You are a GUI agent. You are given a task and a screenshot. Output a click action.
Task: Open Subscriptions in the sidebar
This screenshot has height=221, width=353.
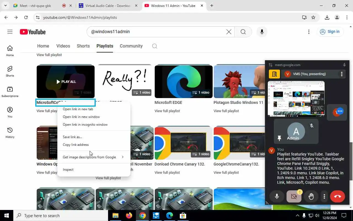10,92
